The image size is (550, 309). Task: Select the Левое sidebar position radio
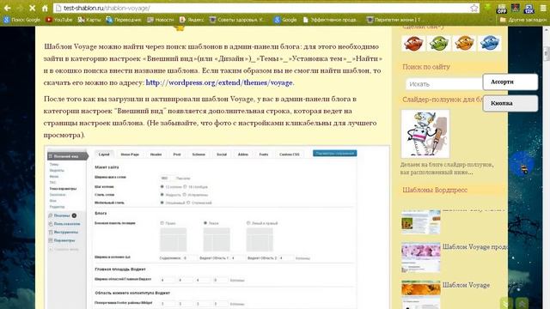click(x=205, y=223)
